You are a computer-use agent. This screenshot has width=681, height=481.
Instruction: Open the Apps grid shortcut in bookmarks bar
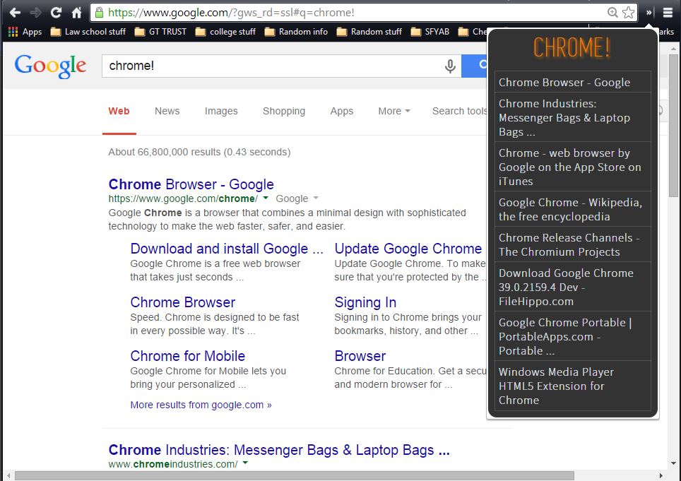[x=25, y=32]
